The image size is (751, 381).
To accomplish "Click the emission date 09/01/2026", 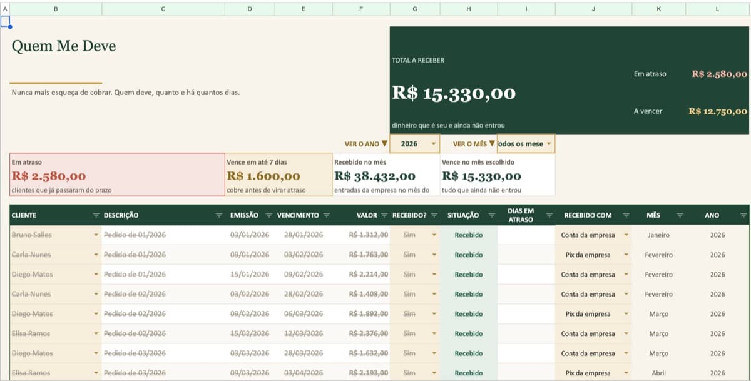I will [x=250, y=255].
